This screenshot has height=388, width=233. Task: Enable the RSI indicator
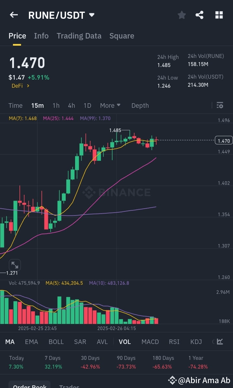(174, 342)
